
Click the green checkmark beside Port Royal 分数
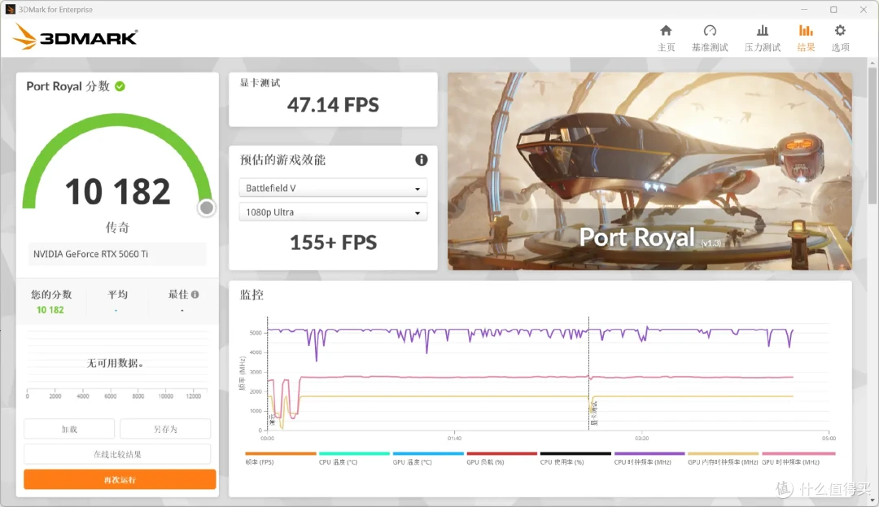pos(120,86)
